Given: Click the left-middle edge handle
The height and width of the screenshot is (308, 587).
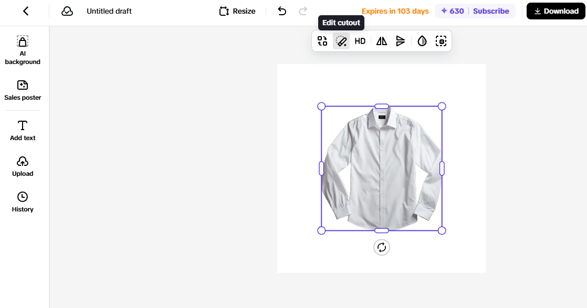Looking at the screenshot, I should point(321,168).
